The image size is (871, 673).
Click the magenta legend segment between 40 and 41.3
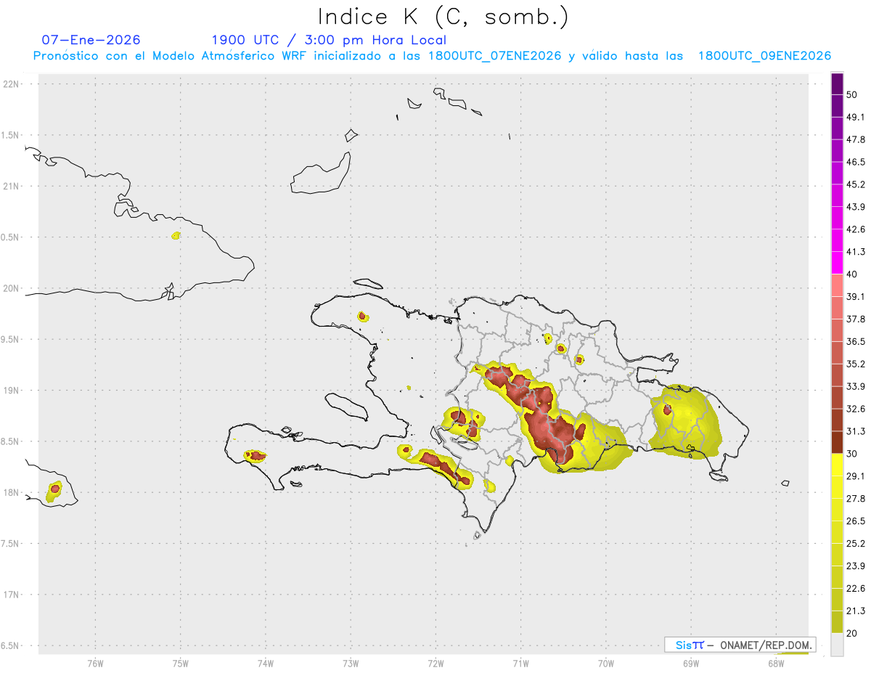(838, 263)
